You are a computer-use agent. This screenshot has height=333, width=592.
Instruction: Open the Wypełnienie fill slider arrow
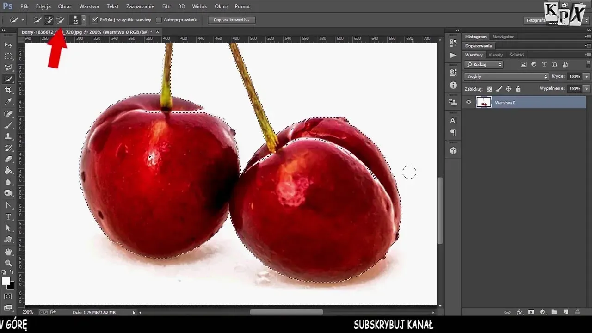(586, 89)
